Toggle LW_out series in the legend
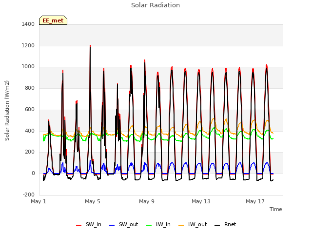 tap(193, 224)
